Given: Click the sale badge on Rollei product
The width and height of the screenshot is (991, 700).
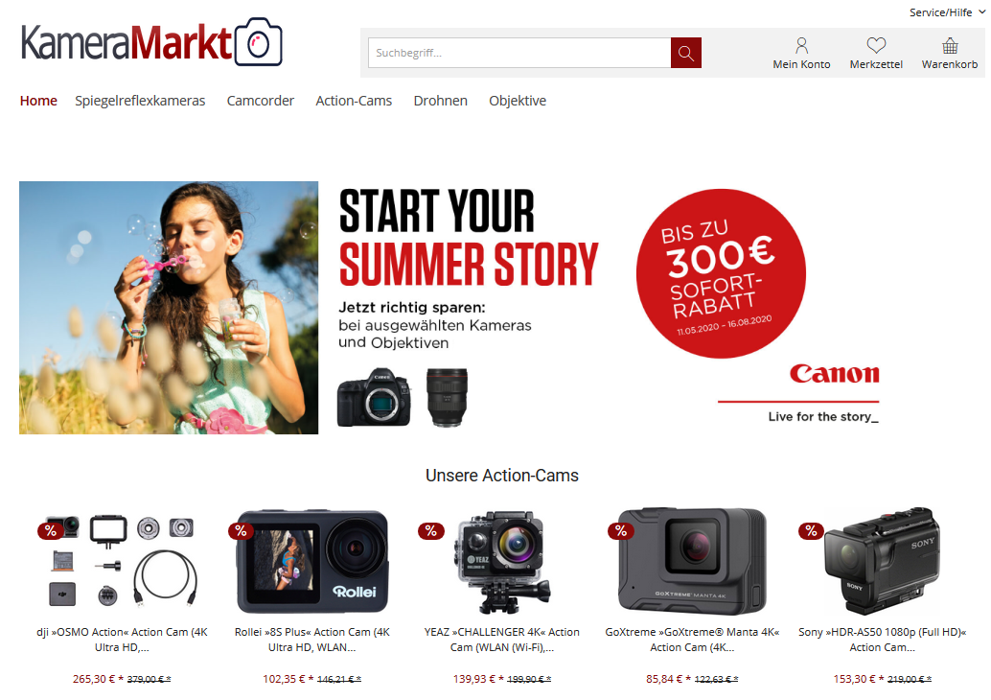Looking at the screenshot, I should coord(241,531).
